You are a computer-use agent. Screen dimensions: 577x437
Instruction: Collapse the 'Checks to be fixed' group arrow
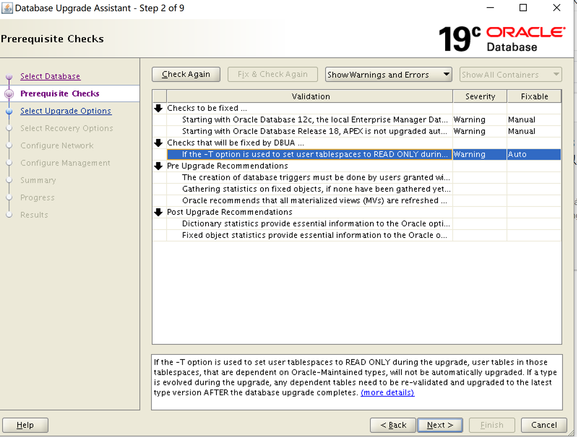(159, 108)
